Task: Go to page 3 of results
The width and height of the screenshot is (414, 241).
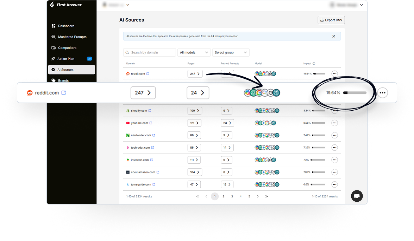Action: pos(232,196)
